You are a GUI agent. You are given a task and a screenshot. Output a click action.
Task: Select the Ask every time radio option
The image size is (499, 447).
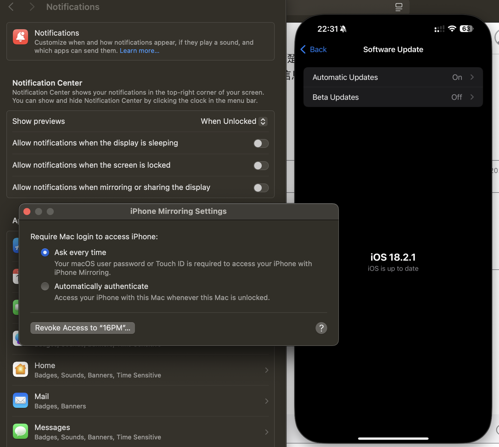pos(45,252)
